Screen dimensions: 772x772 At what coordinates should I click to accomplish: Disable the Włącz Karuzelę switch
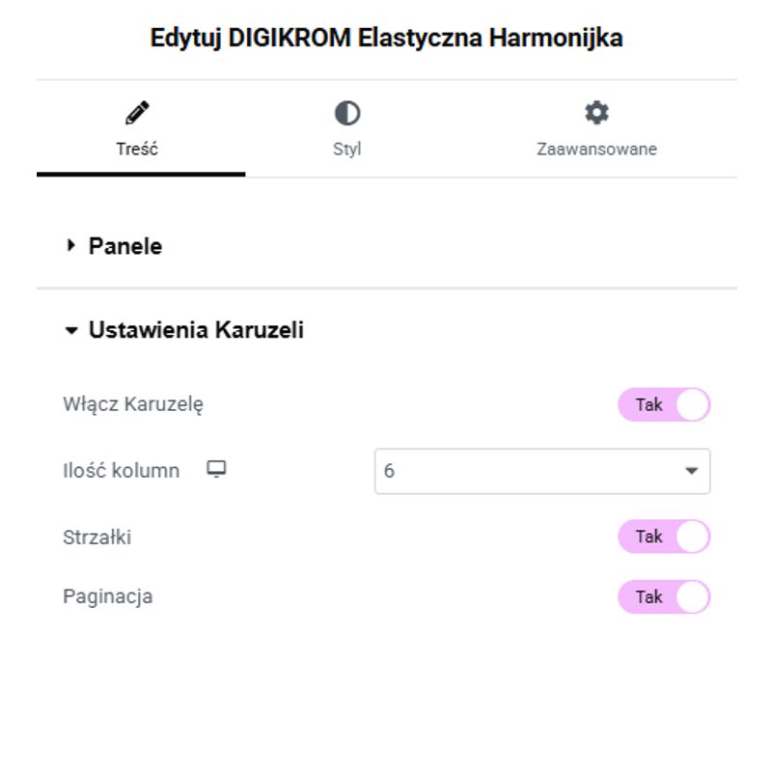click(x=664, y=404)
